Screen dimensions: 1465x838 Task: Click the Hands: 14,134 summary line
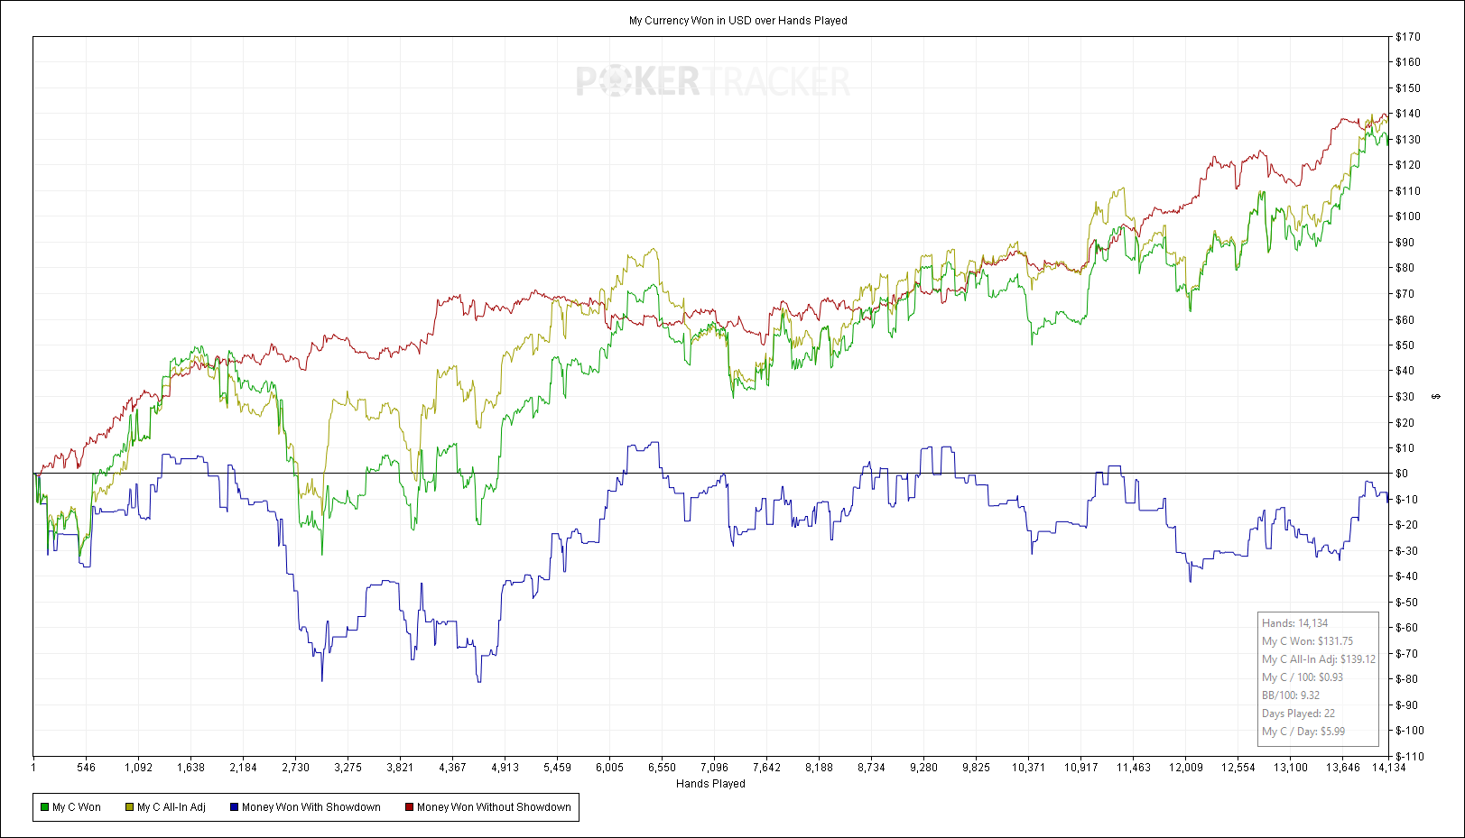point(1294,623)
